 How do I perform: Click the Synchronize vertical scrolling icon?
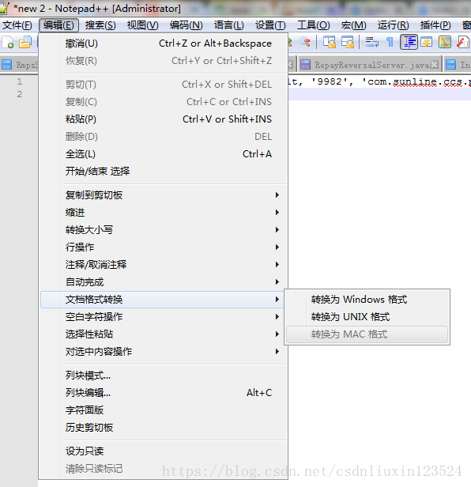click(x=330, y=42)
